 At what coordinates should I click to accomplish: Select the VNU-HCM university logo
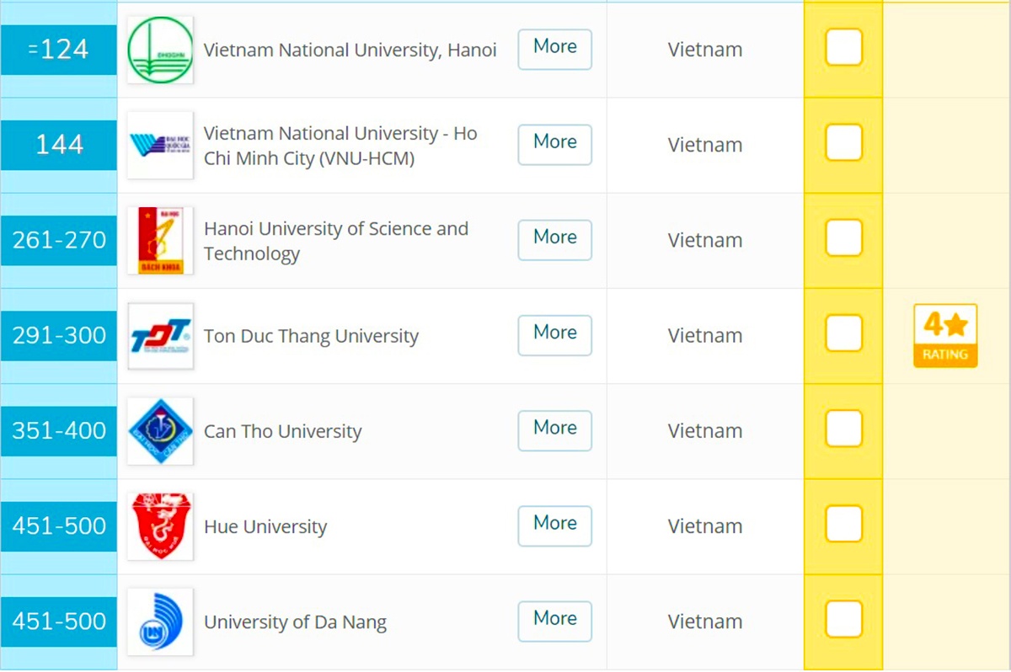coord(160,145)
